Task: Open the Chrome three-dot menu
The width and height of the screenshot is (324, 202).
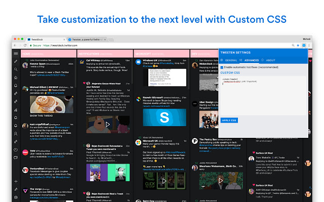Action: click(309, 45)
